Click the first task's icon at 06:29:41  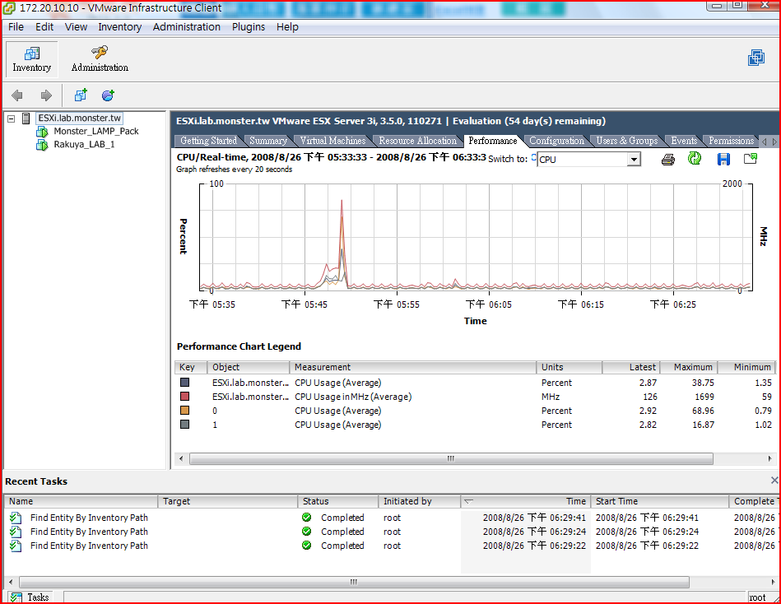(x=16, y=518)
